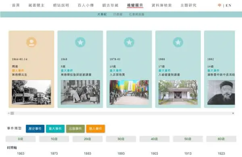242x157 pixels.
Task: Click the 重大事件 label on the 1868 card
Action: (67, 70)
